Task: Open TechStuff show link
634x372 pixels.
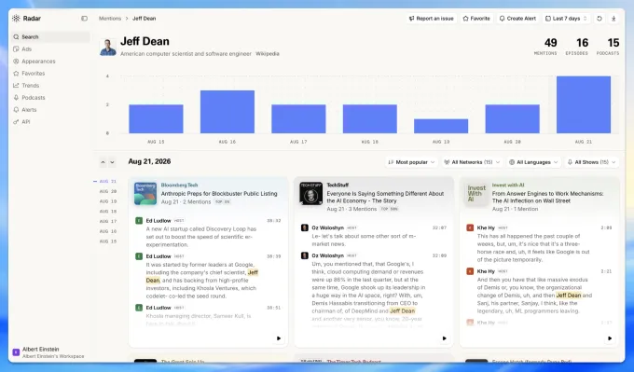Action: point(338,186)
